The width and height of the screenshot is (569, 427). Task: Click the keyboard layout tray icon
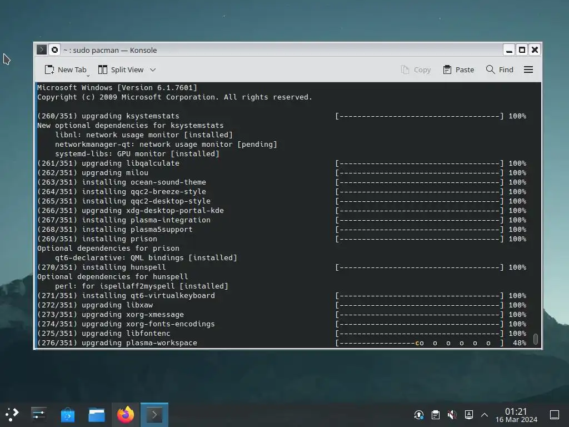pos(468,415)
